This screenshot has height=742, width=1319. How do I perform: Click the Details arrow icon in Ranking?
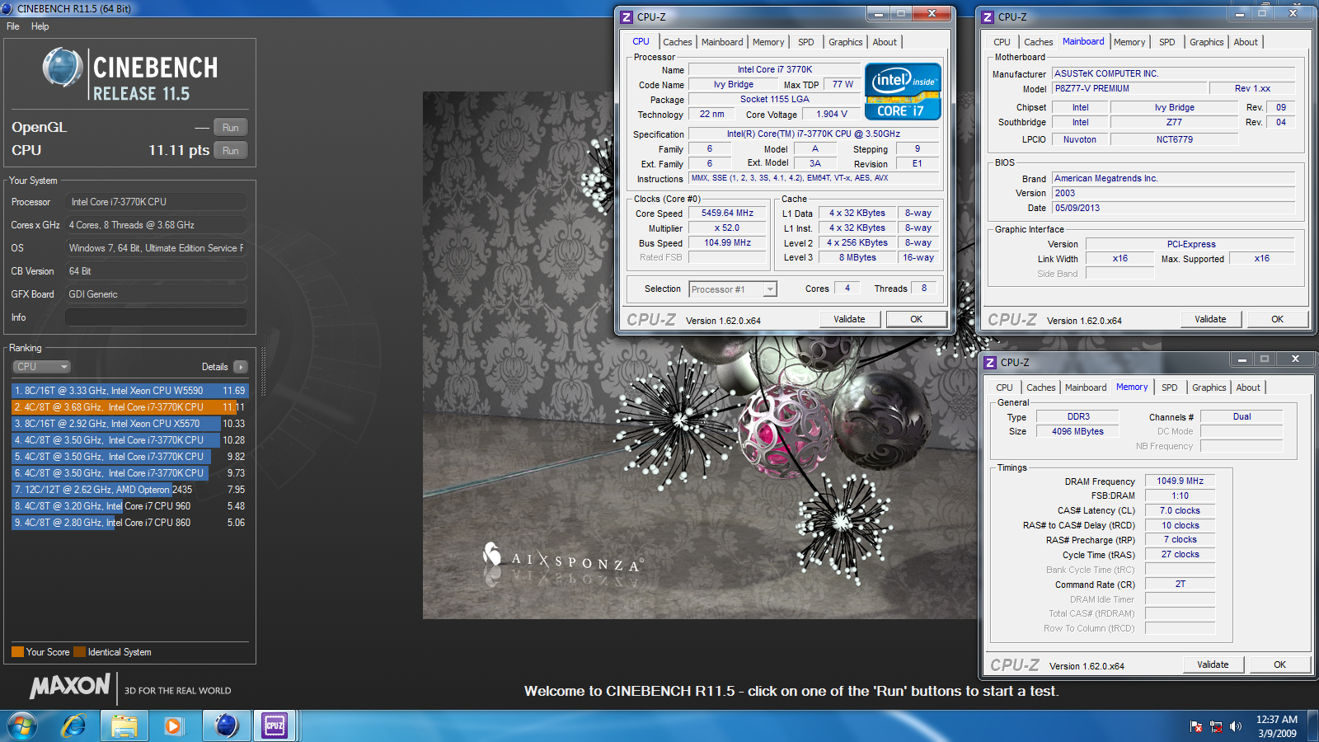coord(241,367)
